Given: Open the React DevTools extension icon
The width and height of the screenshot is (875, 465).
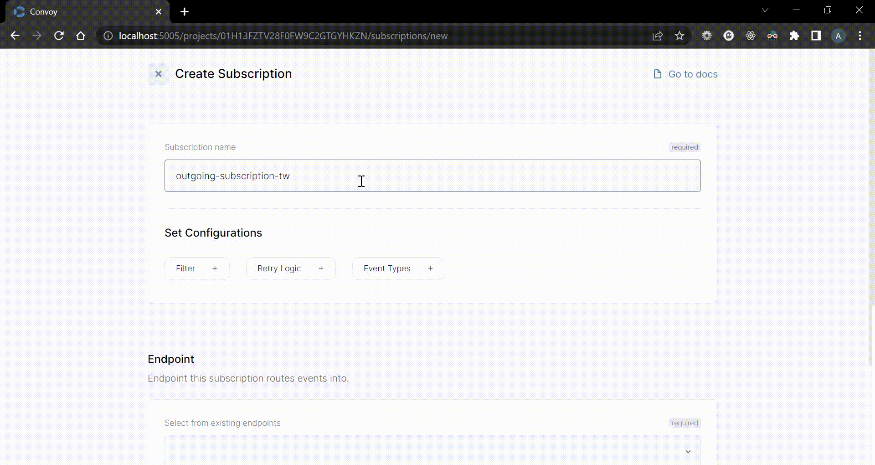Looking at the screenshot, I should click(751, 36).
